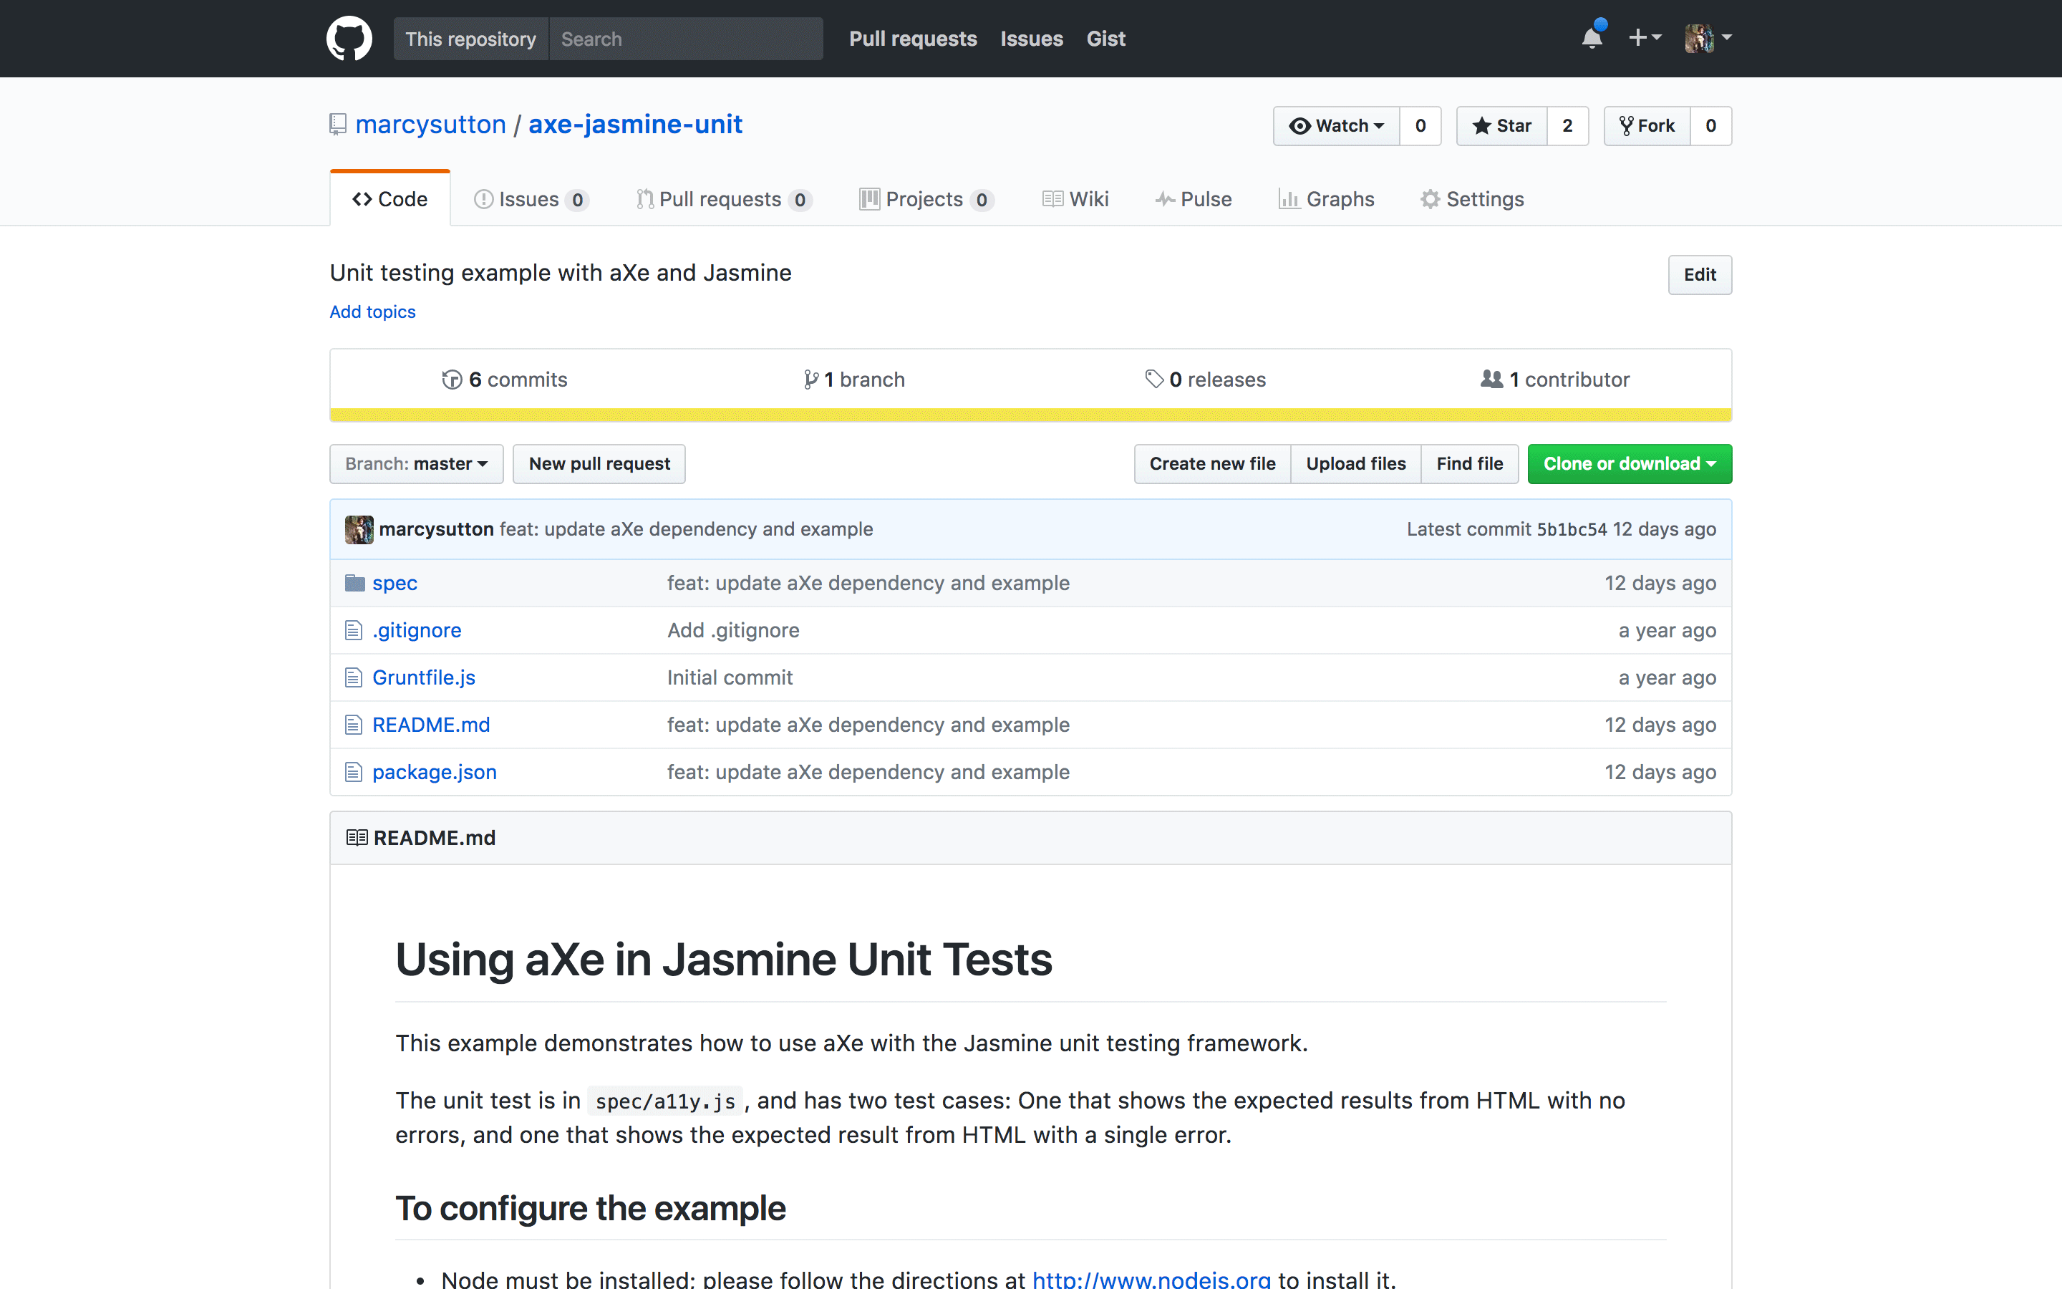Switch to the Settings tab

(1471, 198)
